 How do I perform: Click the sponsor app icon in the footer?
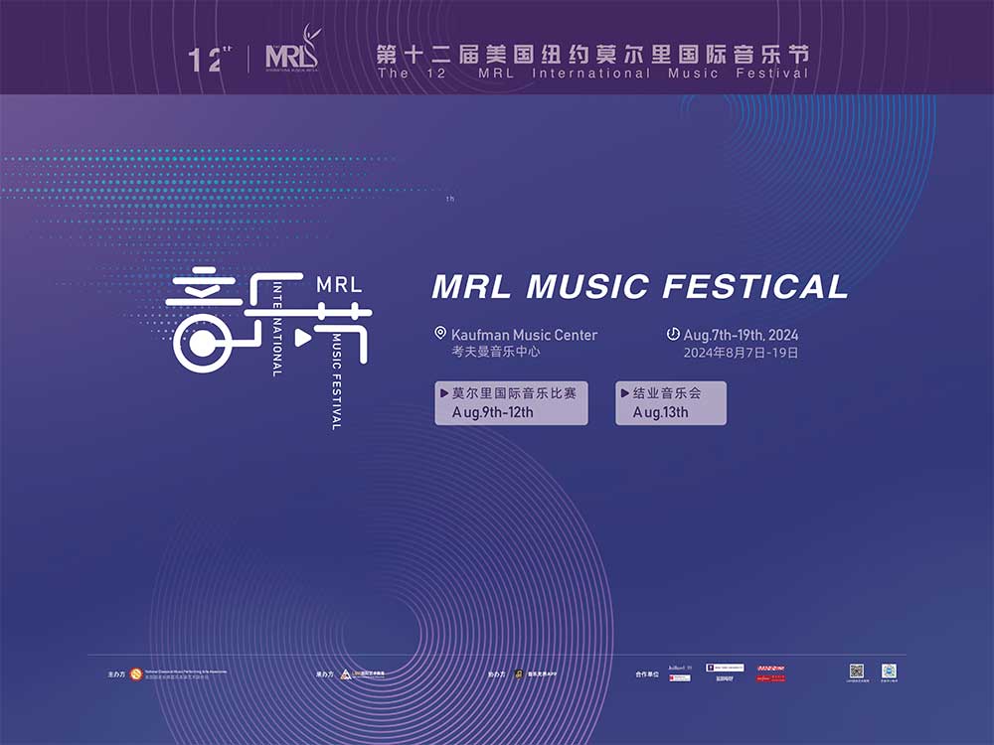click(519, 674)
